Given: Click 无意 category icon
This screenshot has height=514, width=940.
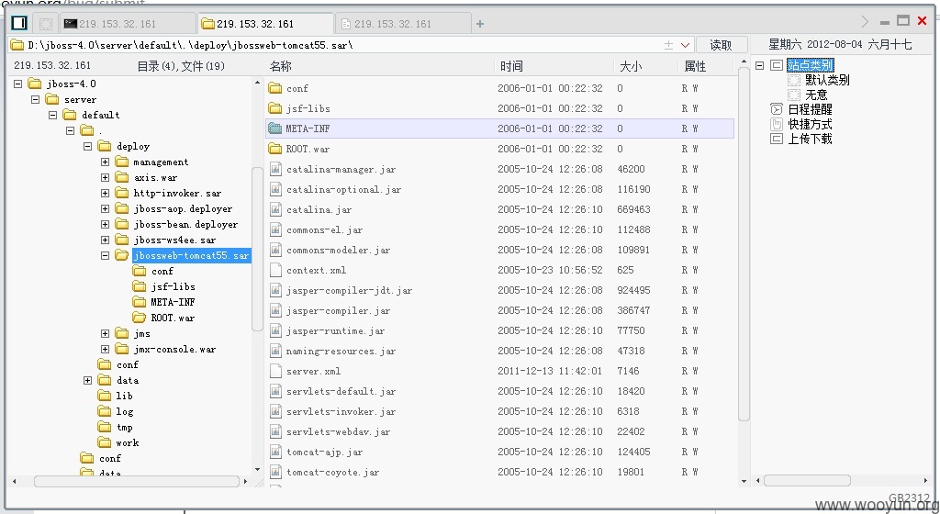Looking at the screenshot, I should (x=794, y=95).
